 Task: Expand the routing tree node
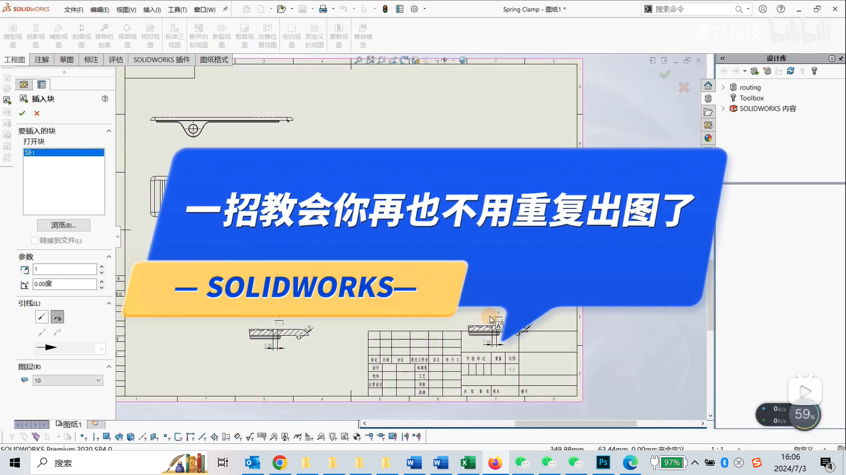click(723, 88)
